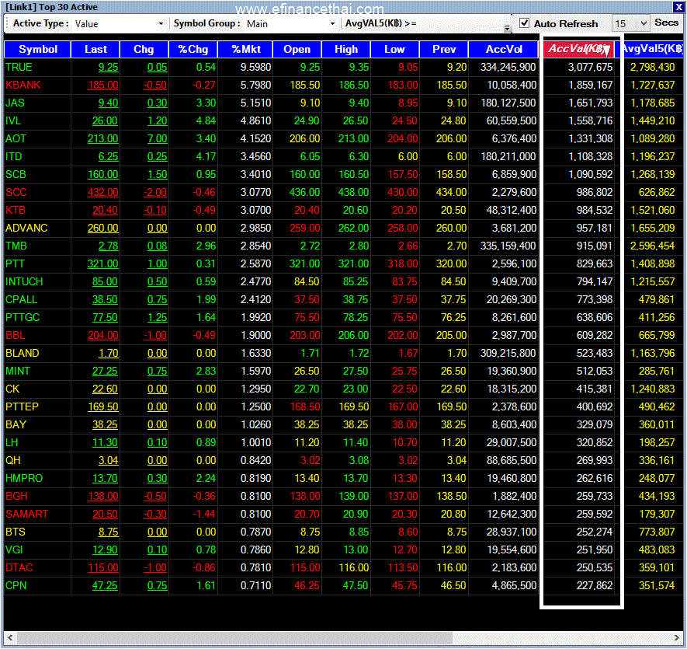Image resolution: width=687 pixels, height=649 pixels.
Task: Select the QH symbol
Action: click(13, 460)
